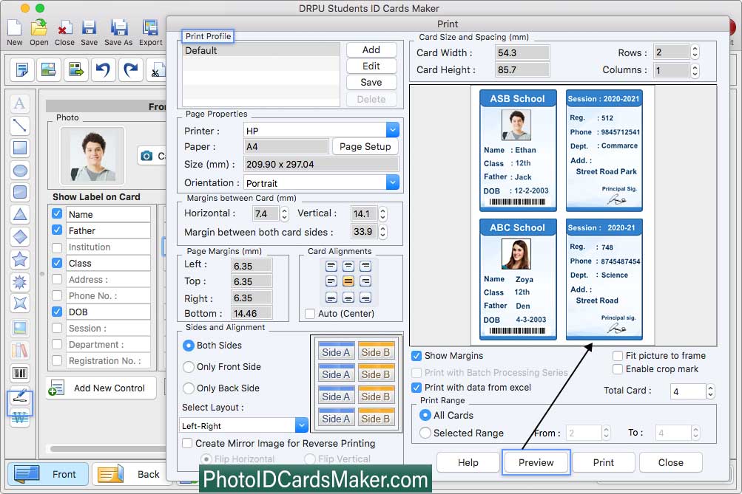This screenshot has height=494, width=742.
Task: Click Edit print profile button
Action: point(371,66)
